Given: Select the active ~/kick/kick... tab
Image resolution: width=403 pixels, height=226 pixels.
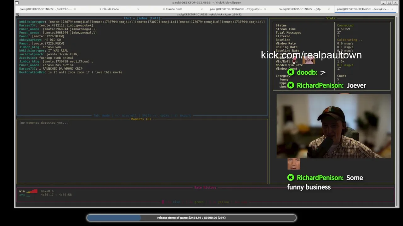Looking at the screenshot, I should tap(363, 9).
